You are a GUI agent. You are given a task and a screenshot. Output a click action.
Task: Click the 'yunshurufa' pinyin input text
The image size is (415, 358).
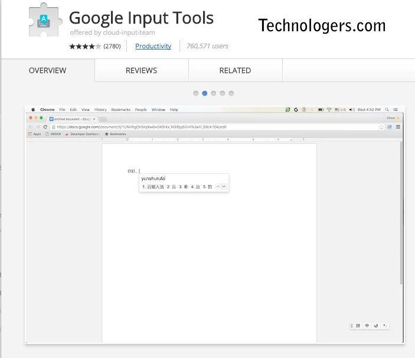pos(153,179)
